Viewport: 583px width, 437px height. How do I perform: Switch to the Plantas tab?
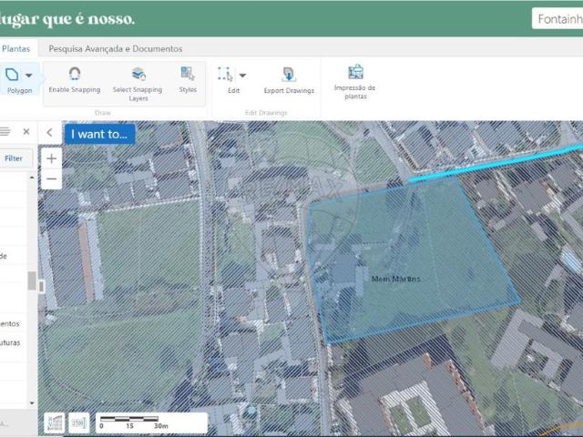16,48
